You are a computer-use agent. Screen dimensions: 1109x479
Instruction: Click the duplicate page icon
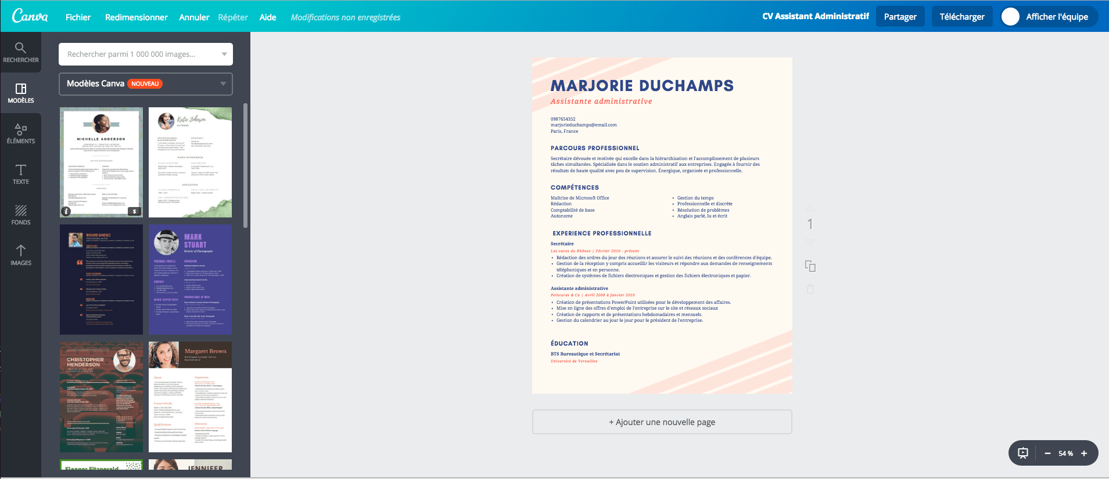click(x=810, y=266)
